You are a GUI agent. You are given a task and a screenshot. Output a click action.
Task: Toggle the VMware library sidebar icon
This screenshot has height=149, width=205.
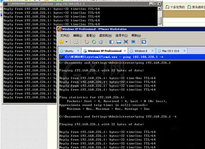(111, 42)
